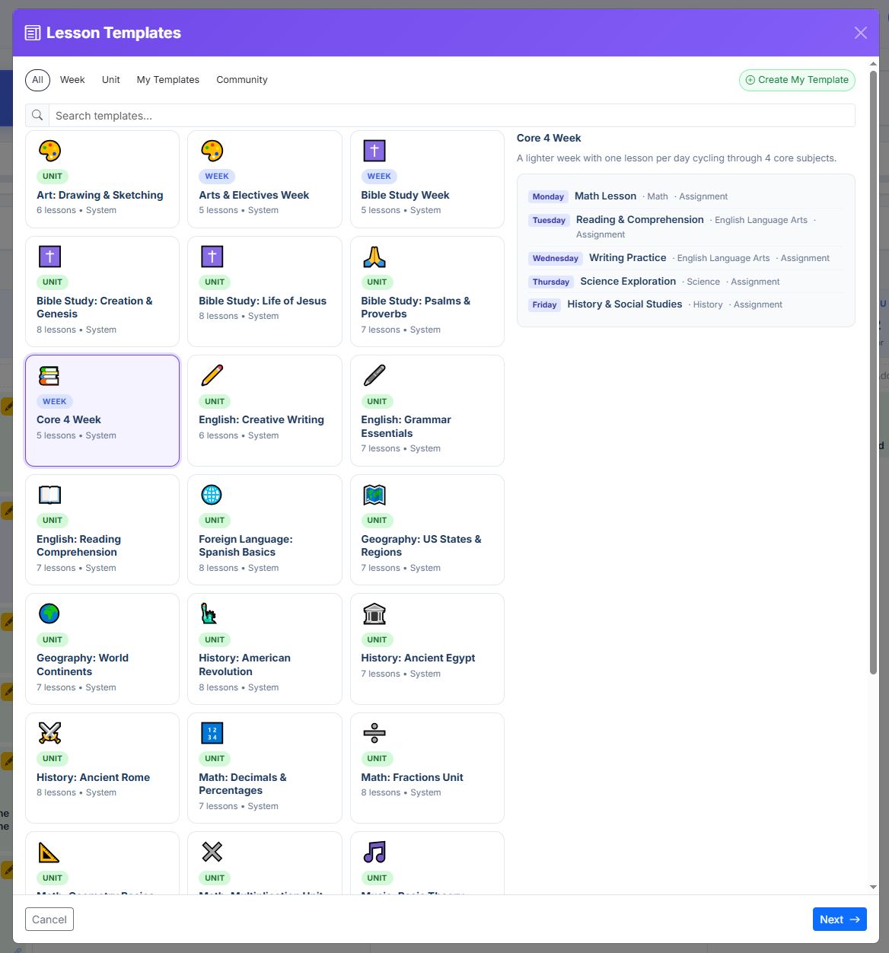
Task: Select the pencil icon on English: Creative Writing
Action: (x=212, y=375)
